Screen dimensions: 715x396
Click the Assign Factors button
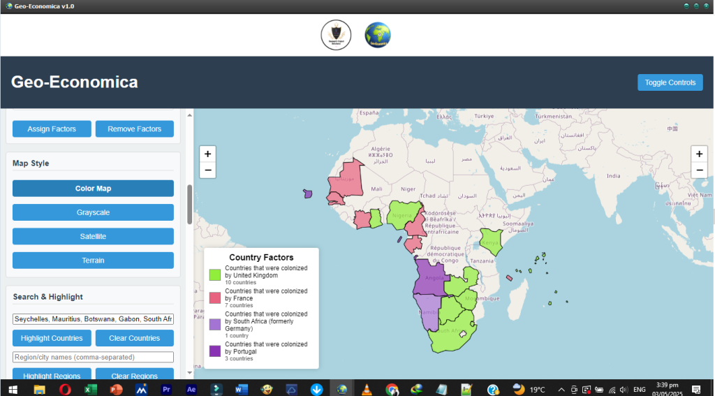click(52, 129)
